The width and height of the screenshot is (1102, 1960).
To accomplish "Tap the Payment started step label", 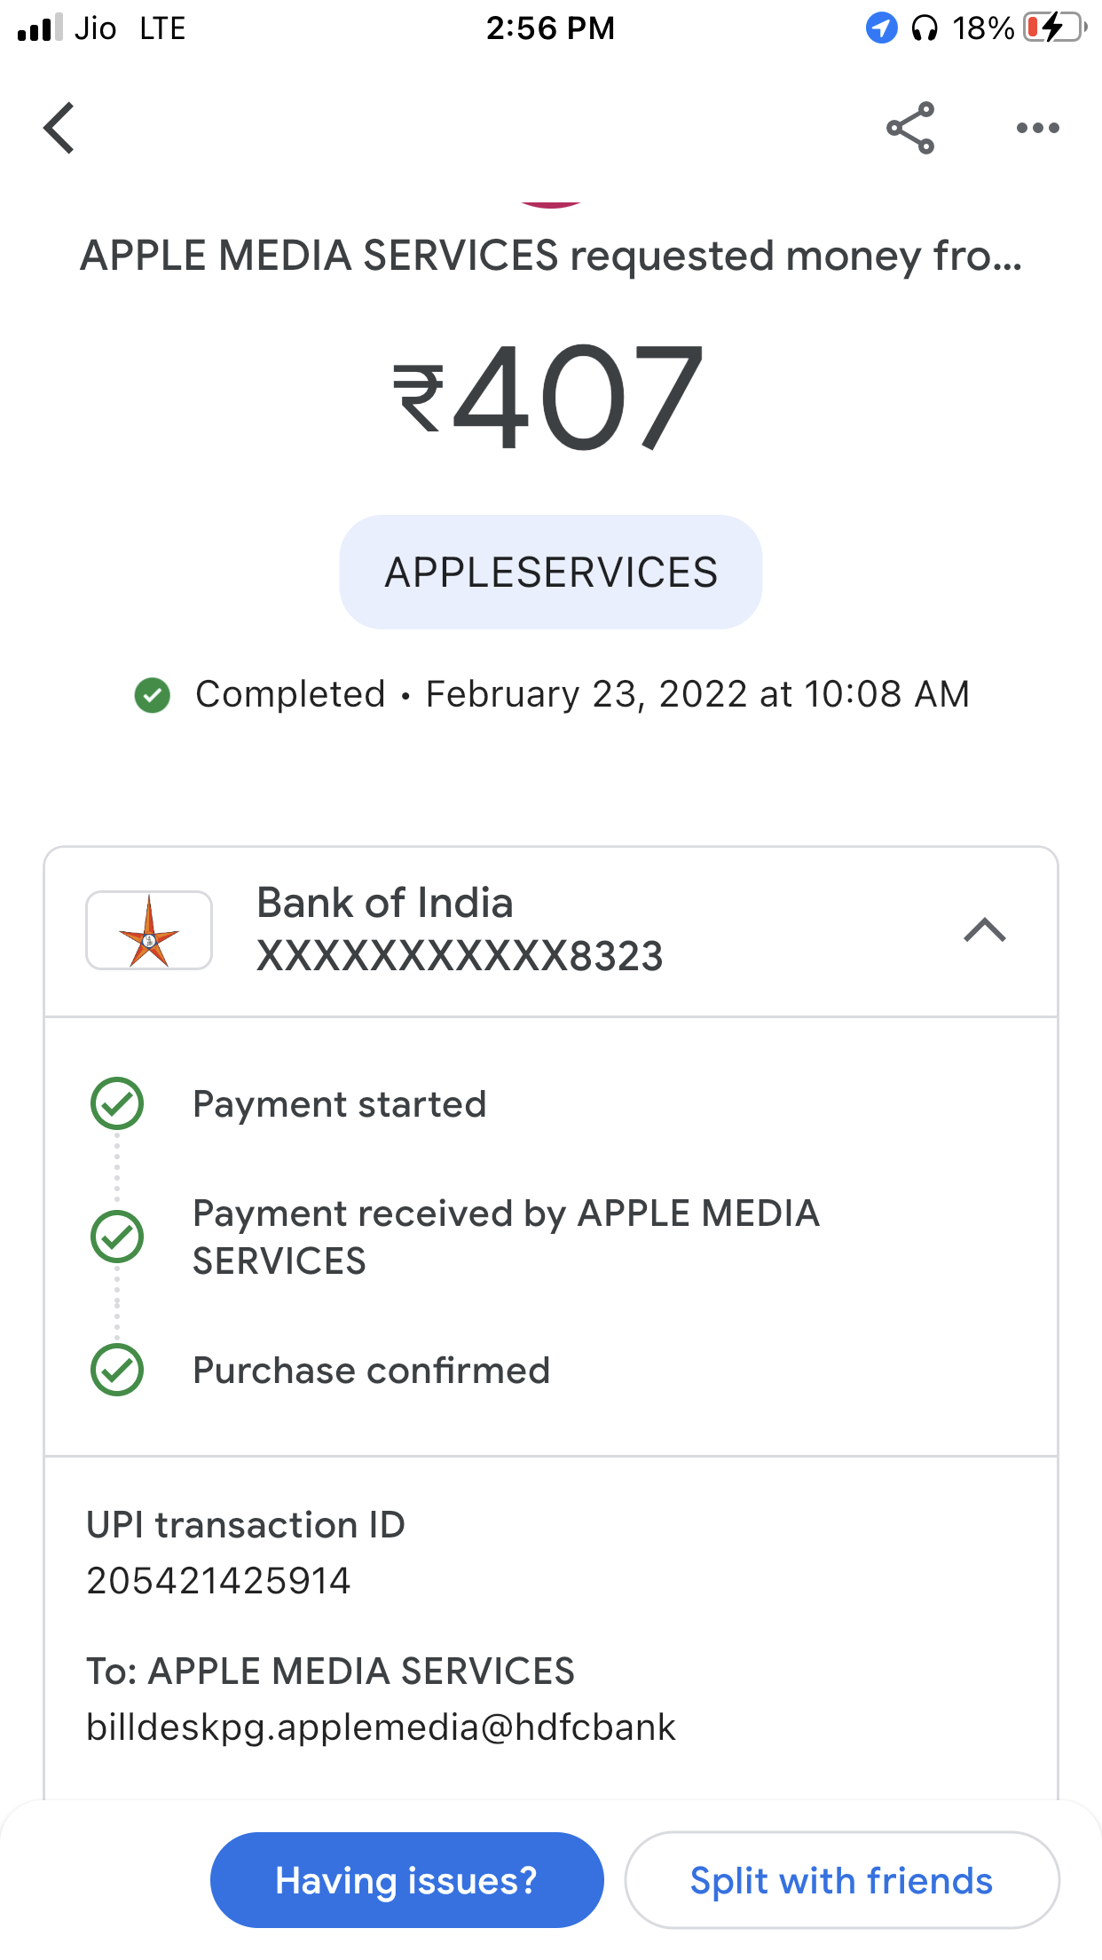I will pos(340,1104).
